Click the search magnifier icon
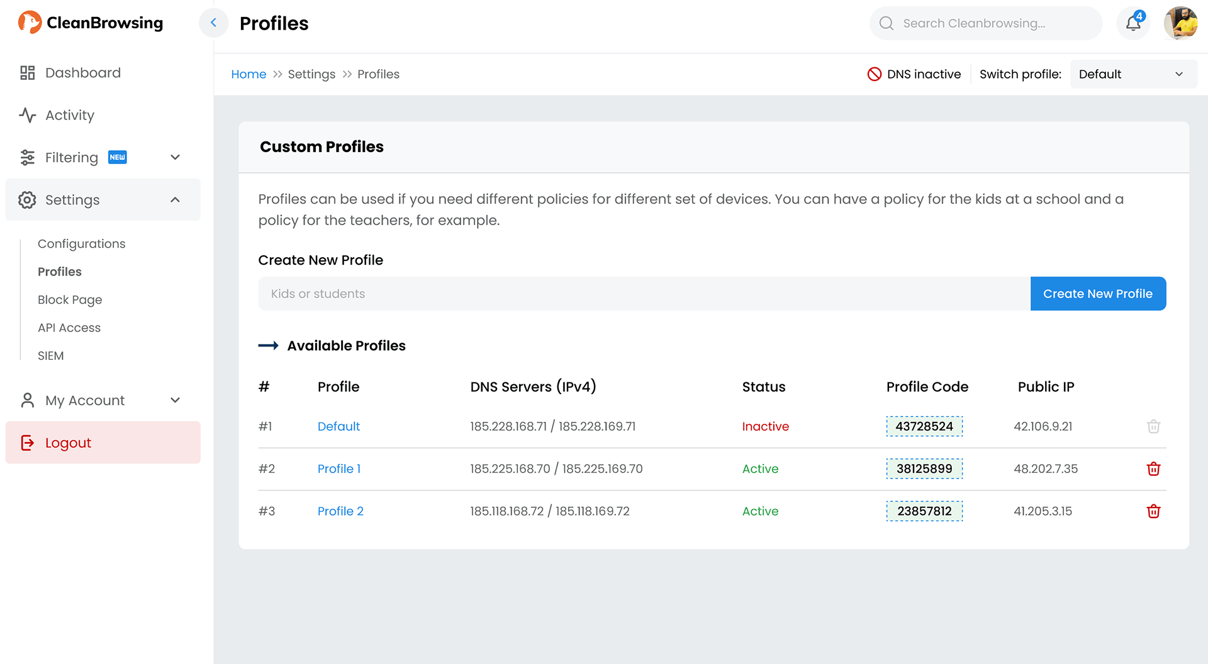The height and width of the screenshot is (664, 1208). coord(886,23)
